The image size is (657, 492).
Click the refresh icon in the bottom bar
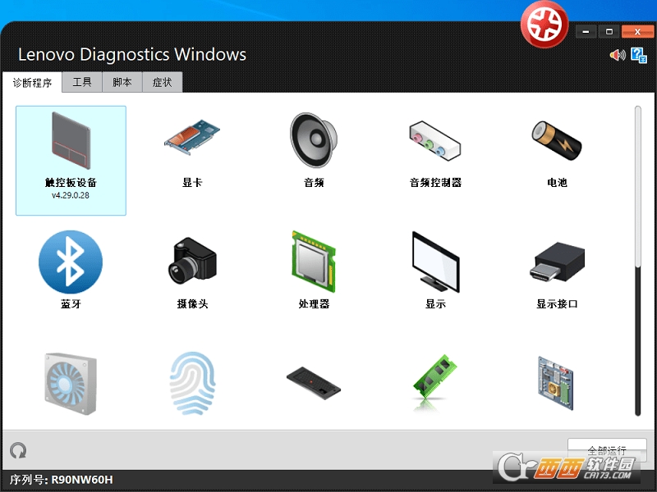click(18, 450)
